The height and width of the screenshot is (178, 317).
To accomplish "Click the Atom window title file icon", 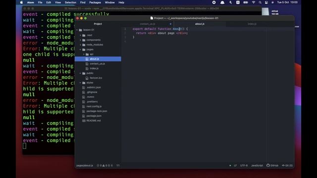I will point(152,18).
